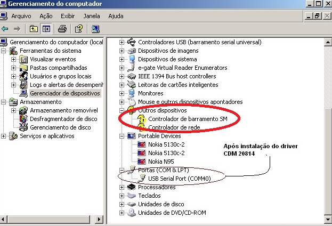Expand Serviços e aplicativos in left tree
The image size is (332, 226).
coord(4,136)
